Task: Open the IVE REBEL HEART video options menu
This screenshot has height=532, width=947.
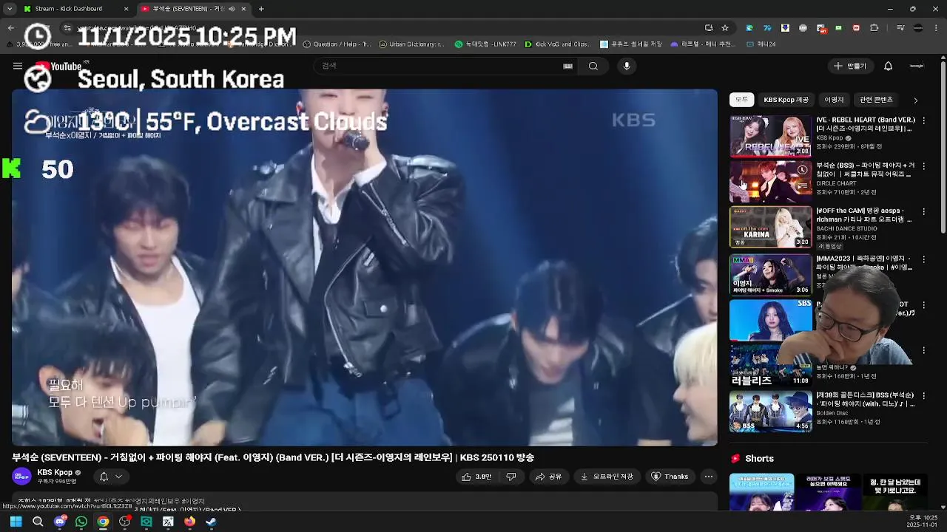Action: (923, 120)
